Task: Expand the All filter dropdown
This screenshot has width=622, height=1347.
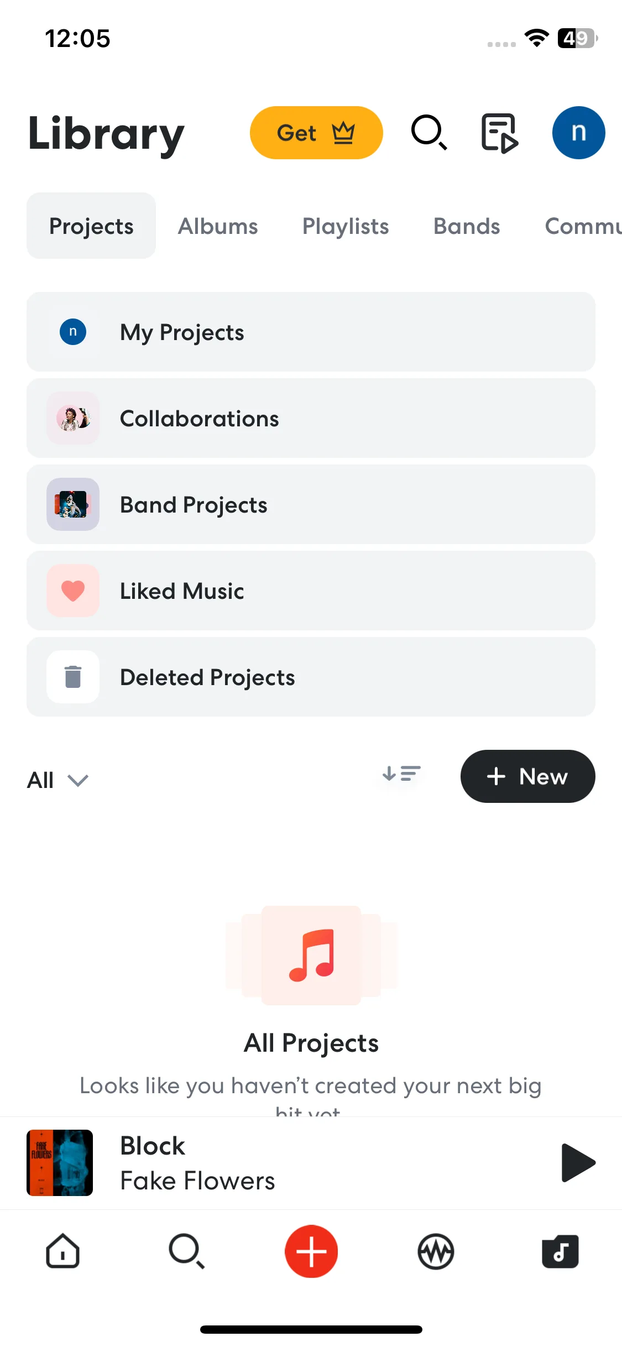Action: (x=58, y=780)
